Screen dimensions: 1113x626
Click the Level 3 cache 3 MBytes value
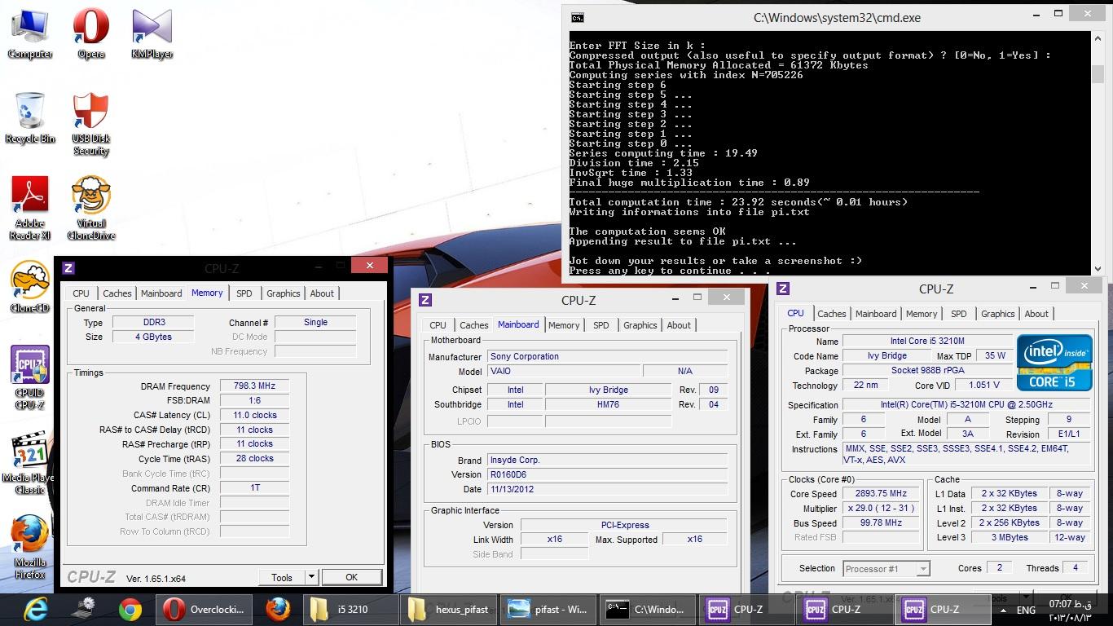coord(1010,537)
